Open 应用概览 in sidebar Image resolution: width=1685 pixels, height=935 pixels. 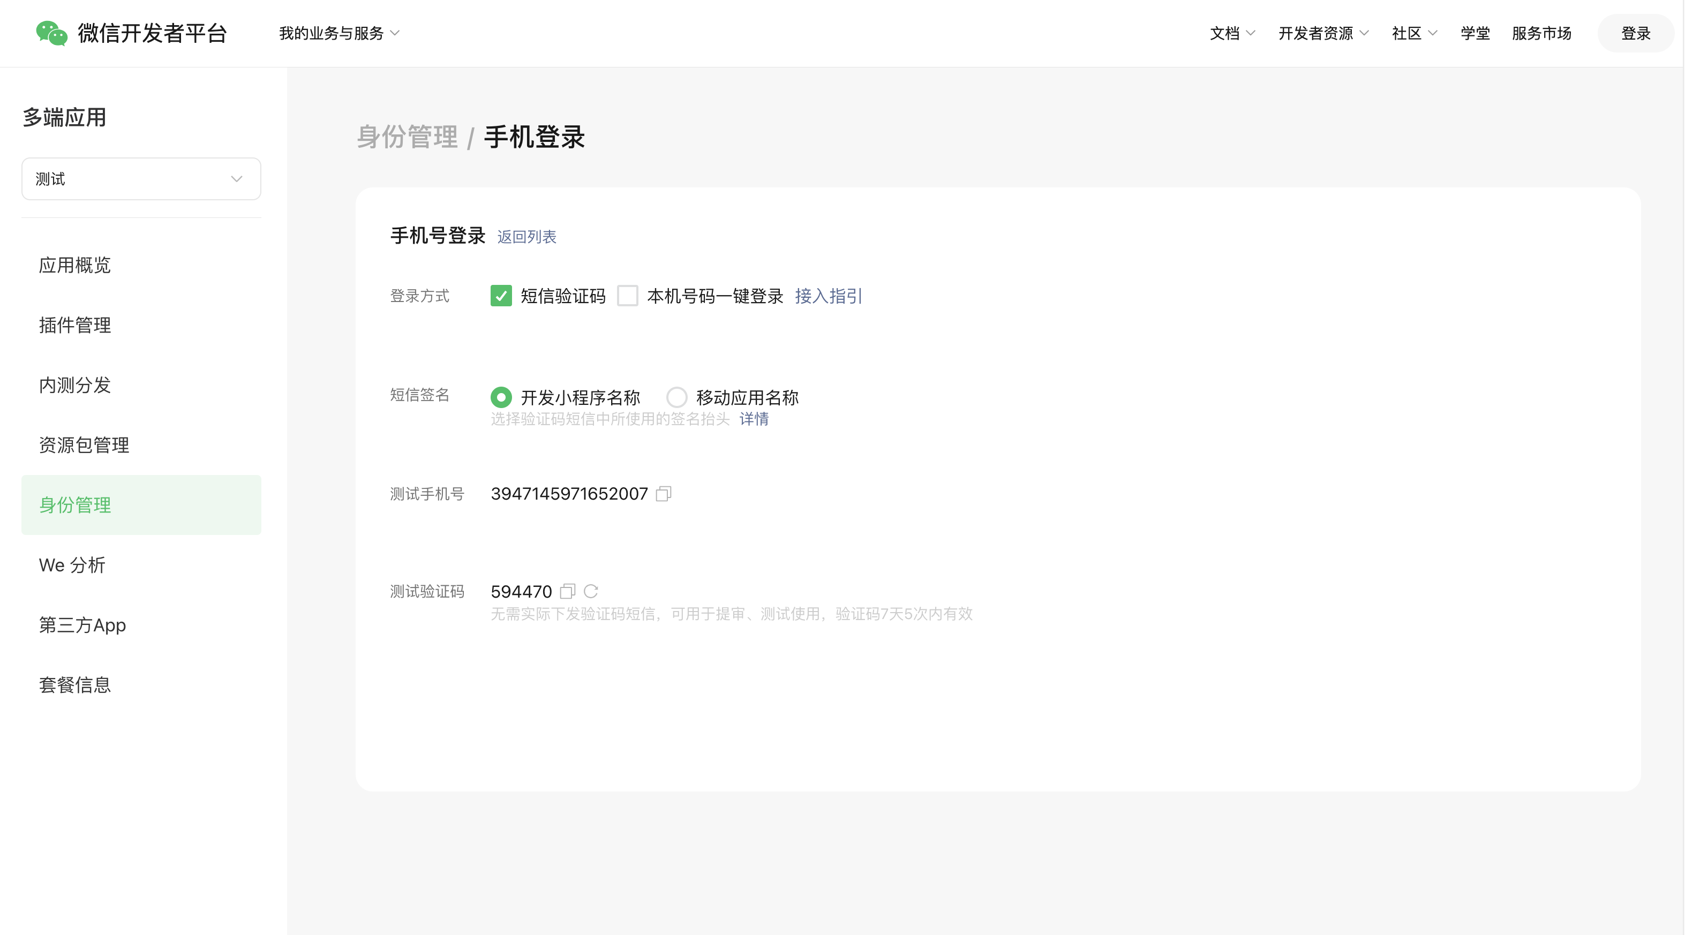pyautogui.click(x=141, y=265)
